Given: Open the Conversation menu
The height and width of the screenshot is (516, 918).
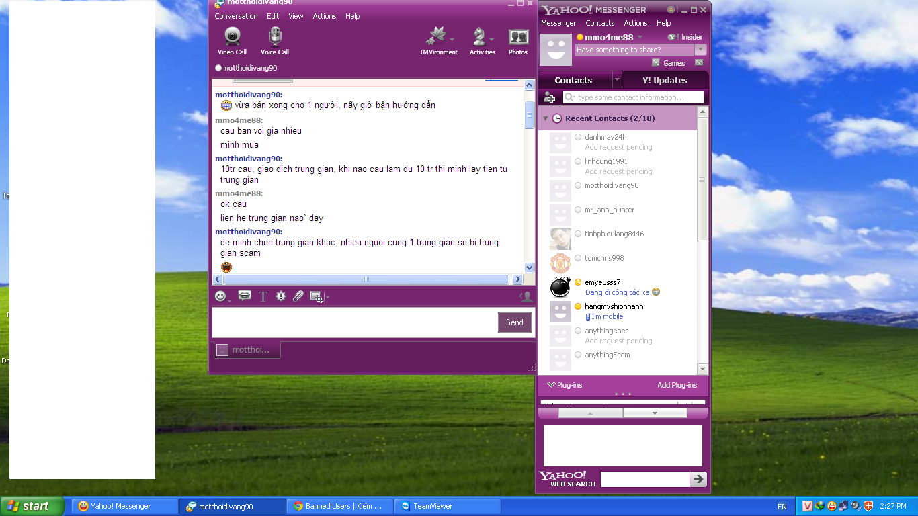Looking at the screenshot, I should 236,16.
